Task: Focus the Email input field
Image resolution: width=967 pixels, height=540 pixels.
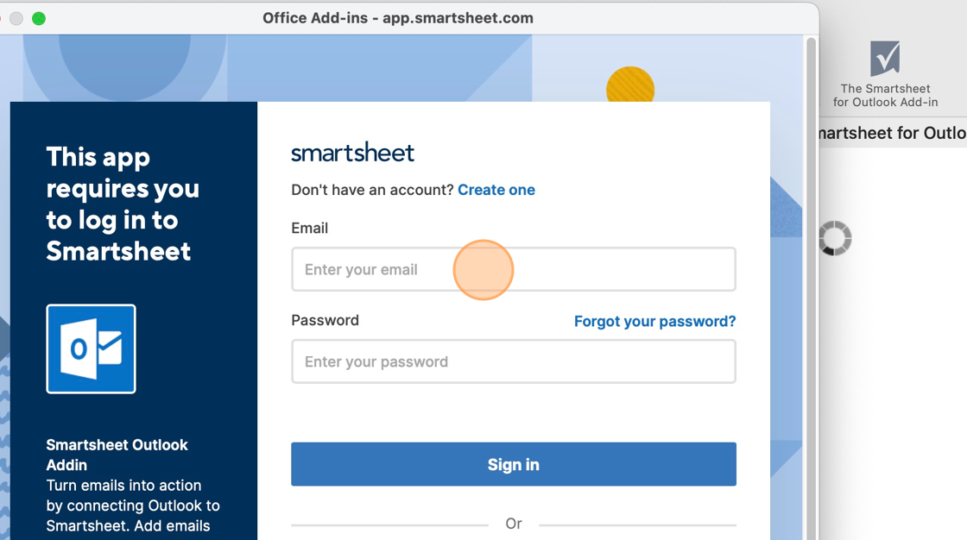Action: point(514,269)
